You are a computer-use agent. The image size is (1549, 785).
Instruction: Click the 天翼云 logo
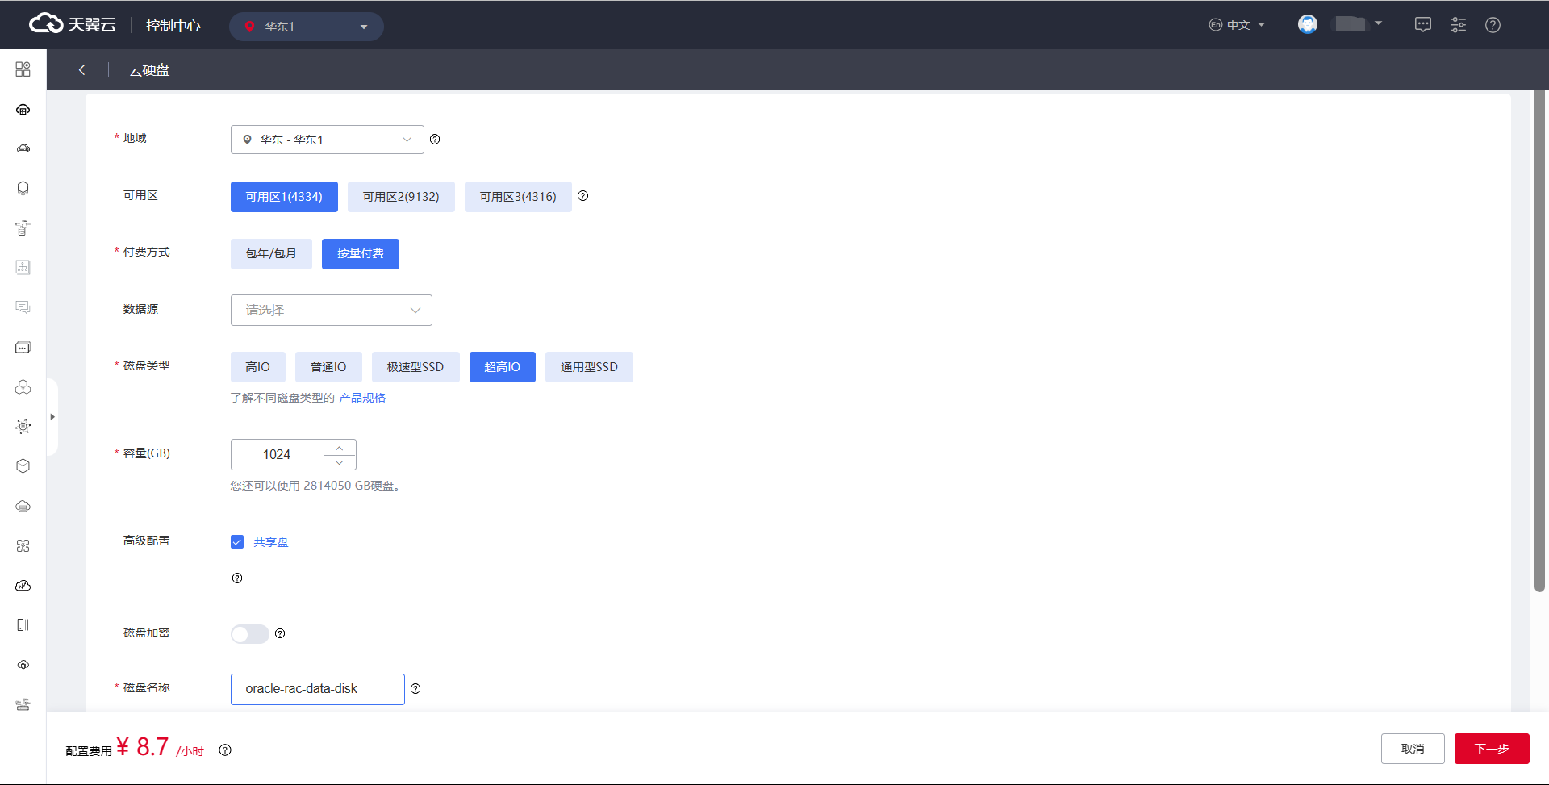click(x=73, y=24)
